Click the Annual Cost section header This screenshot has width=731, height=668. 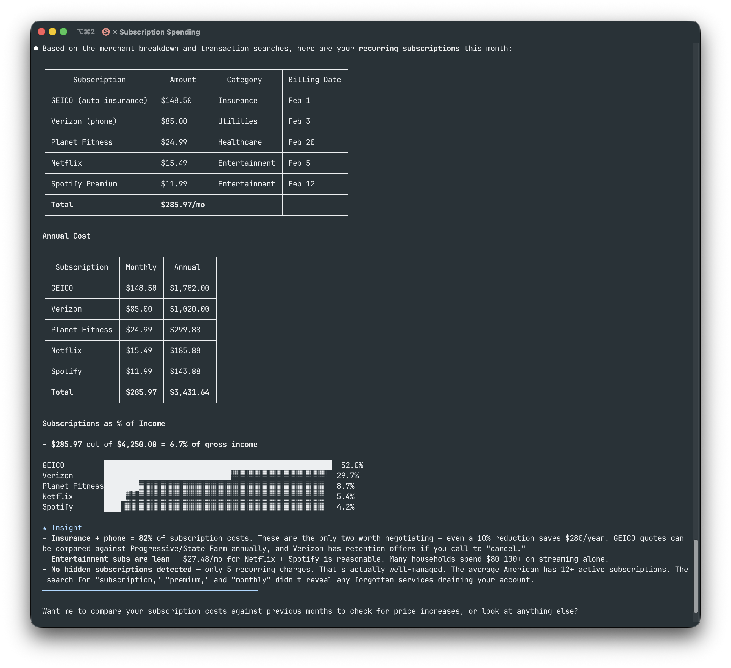click(x=67, y=236)
